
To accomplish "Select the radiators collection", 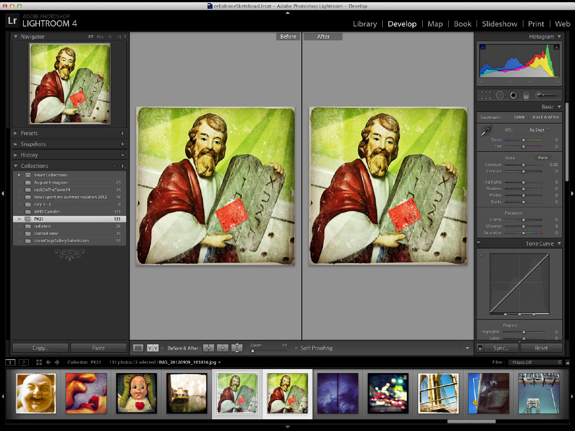I will 70,226.
